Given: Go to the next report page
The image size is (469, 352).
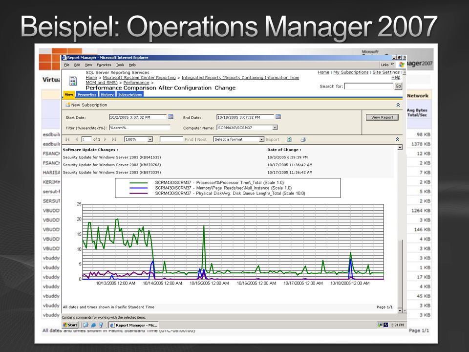Looking at the screenshot, I should tap(106, 139).
